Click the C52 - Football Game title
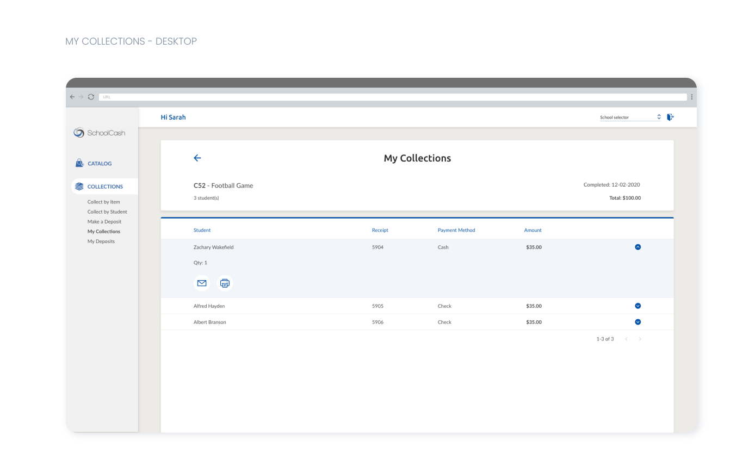The height and width of the screenshot is (471, 755). point(224,185)
